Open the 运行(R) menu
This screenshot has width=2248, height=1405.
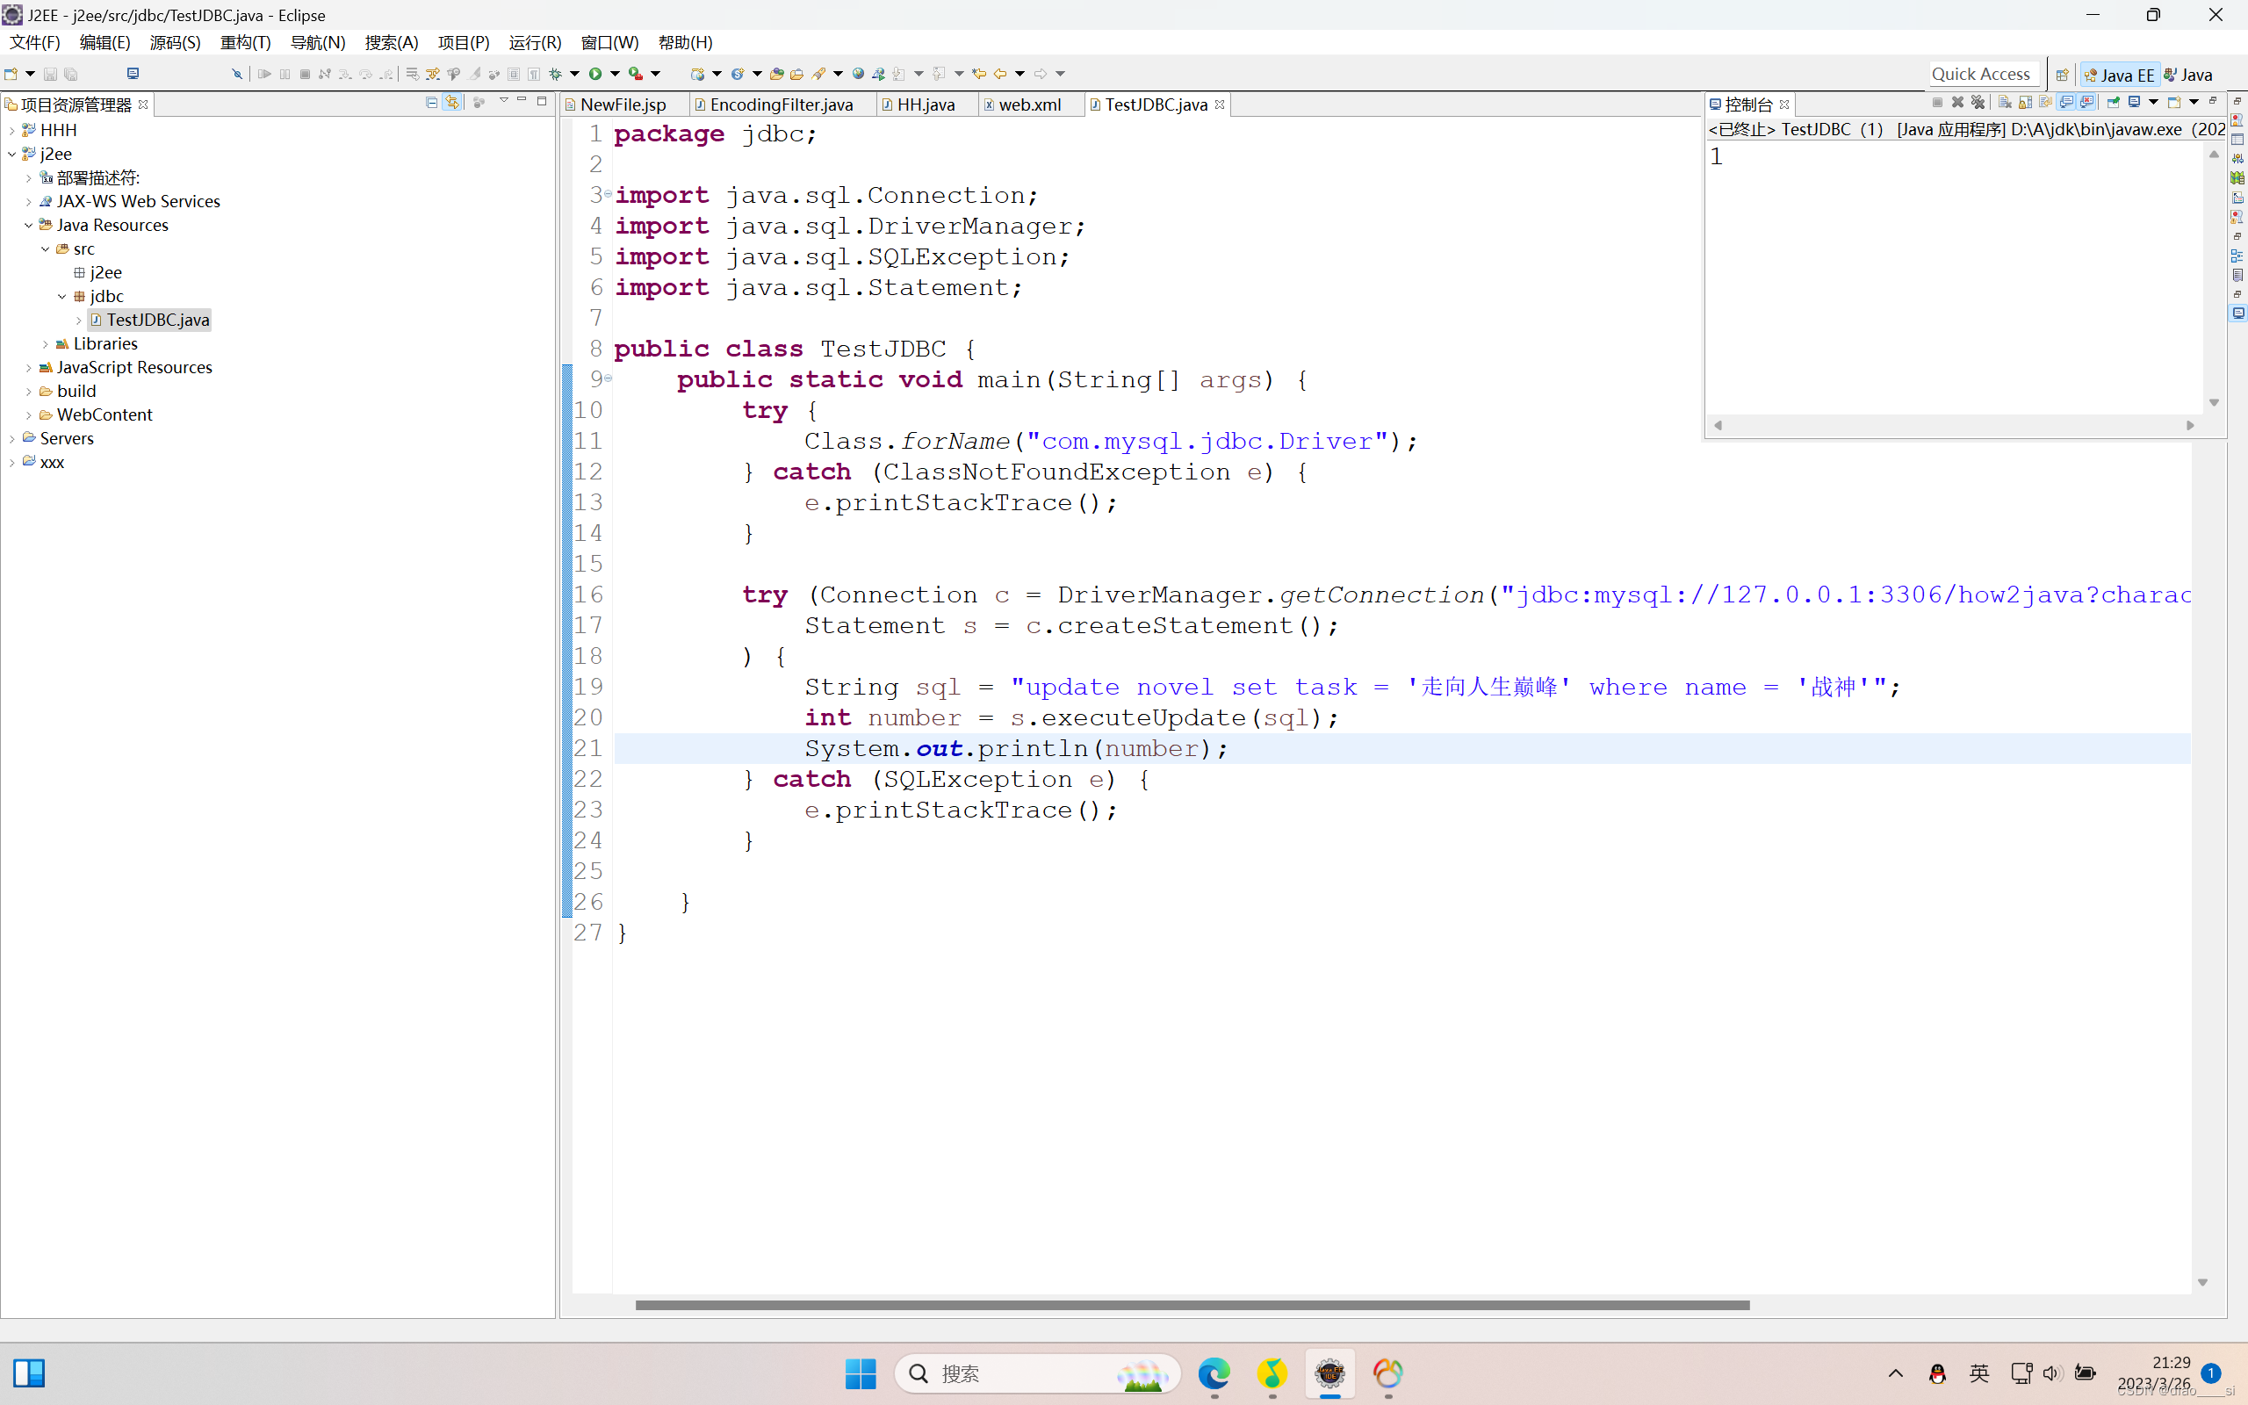(x=534, y=43)
